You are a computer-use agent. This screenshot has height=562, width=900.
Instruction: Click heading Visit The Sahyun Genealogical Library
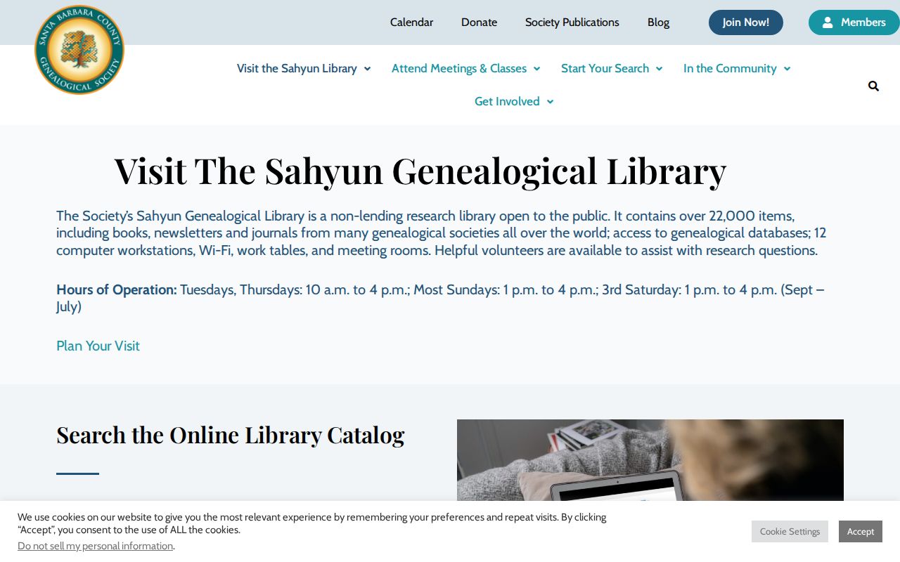[x=420, y=171]
